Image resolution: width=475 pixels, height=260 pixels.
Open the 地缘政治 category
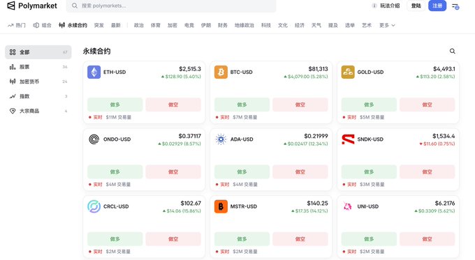pos(244,25)
